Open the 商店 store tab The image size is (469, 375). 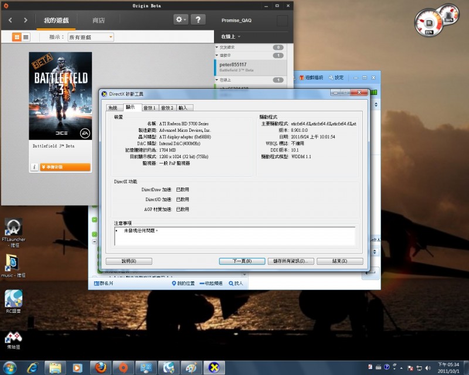98,21
